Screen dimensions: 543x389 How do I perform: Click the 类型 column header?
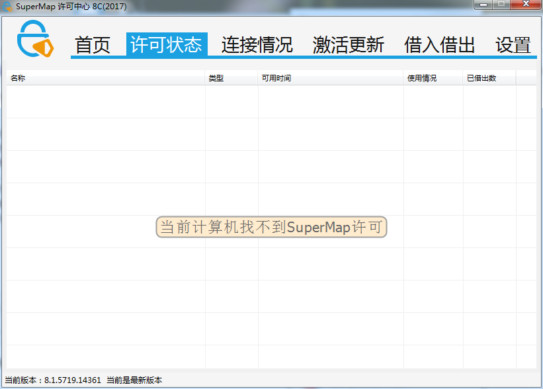pos(231,78)
